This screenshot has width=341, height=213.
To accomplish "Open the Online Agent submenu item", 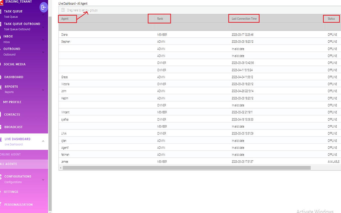I will tap(11, 154).
